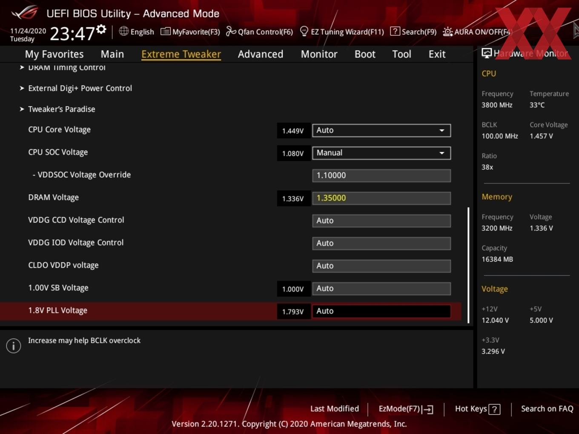
Task: Switch to the Main tab
Action: point(112,54)
